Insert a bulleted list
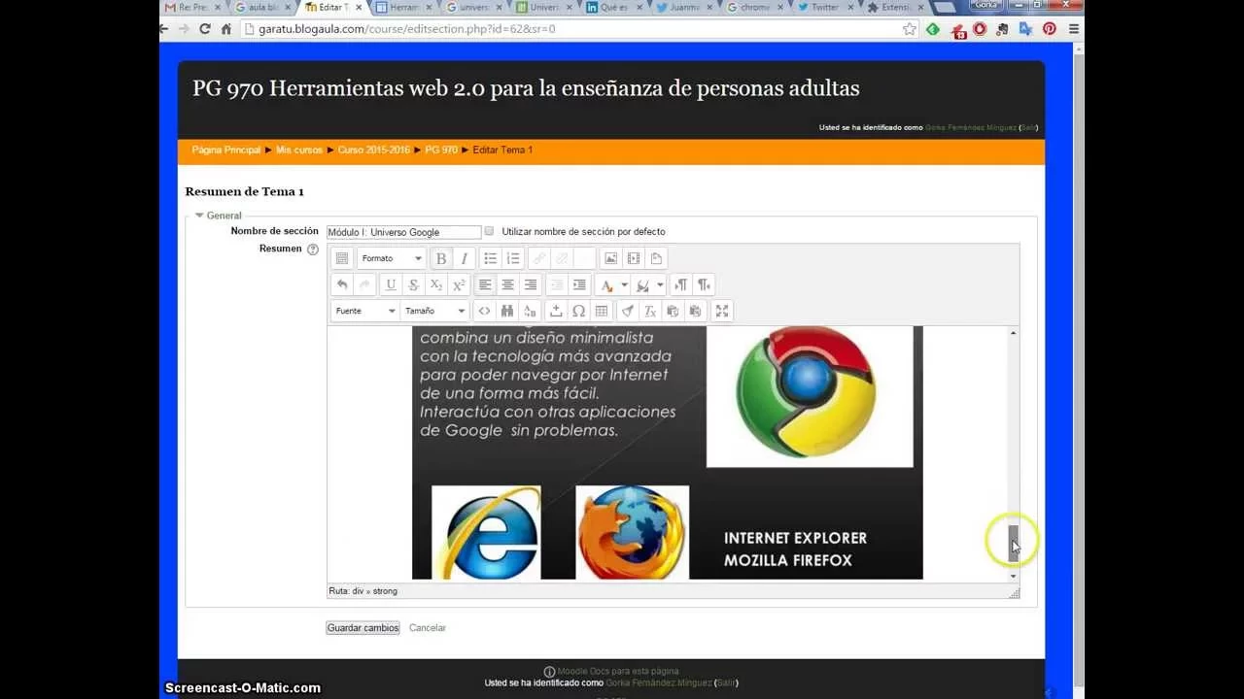Viewport: 1244px width, 699px height. point(490,258)
